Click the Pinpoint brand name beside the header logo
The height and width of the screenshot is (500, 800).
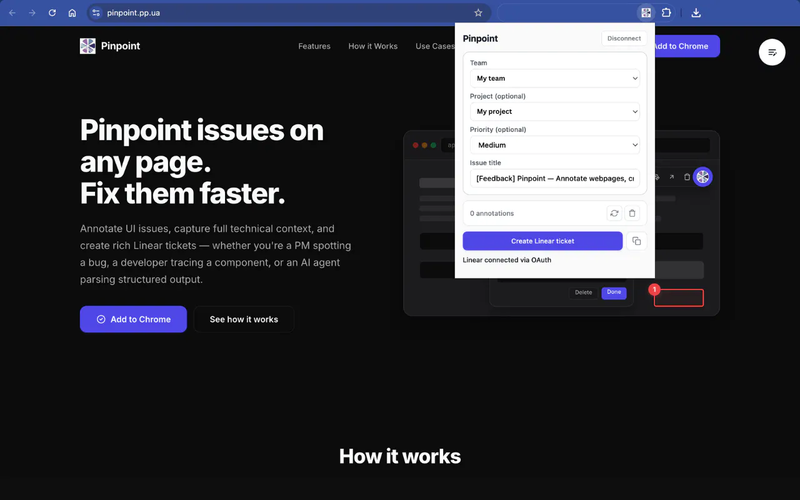121,46
